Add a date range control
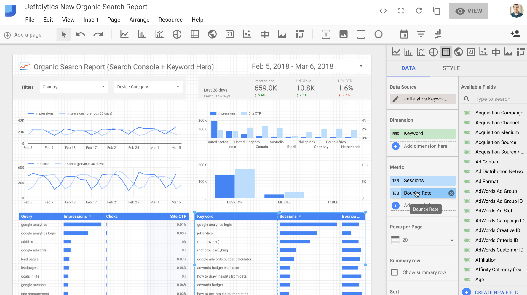This screenshot has height=295, width=527. point(404,34)
